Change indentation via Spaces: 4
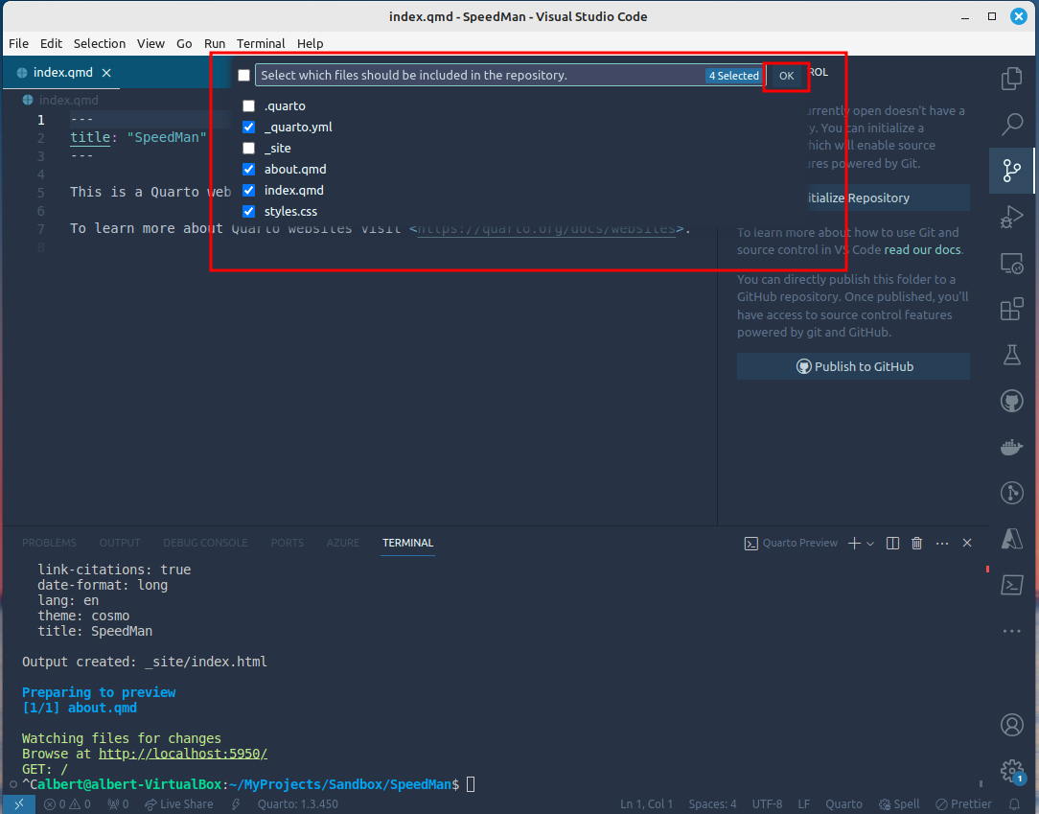Screen dimensions: 1039x814 tap(712, 804)
